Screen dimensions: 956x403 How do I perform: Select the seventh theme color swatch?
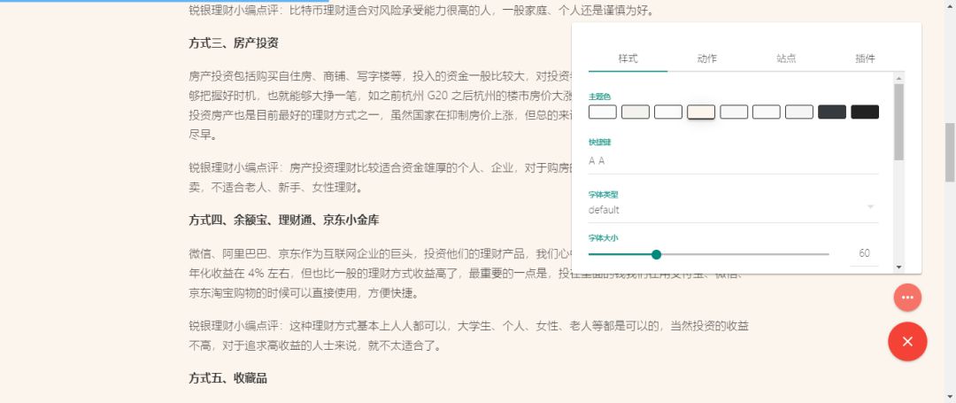[799, 112]
